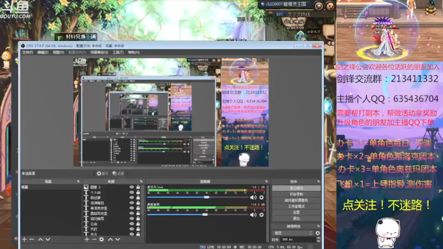Lock toggle for 公会 source
Screen dimensions: 443x249
pos(138,224)
